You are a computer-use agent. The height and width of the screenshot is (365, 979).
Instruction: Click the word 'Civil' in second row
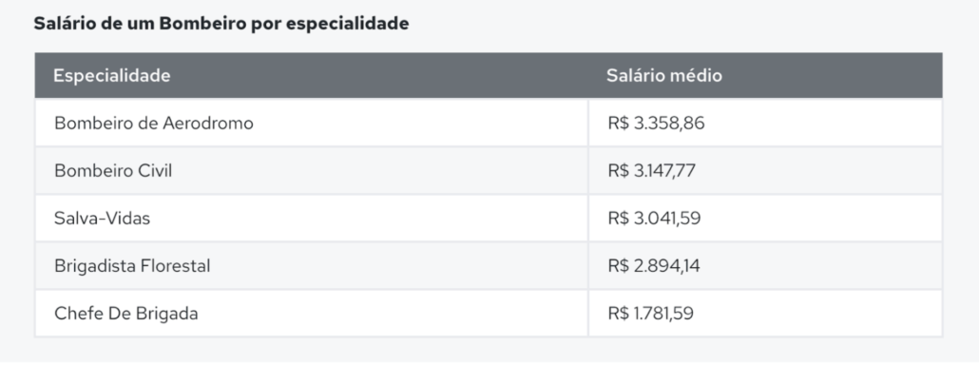(156, 170)
